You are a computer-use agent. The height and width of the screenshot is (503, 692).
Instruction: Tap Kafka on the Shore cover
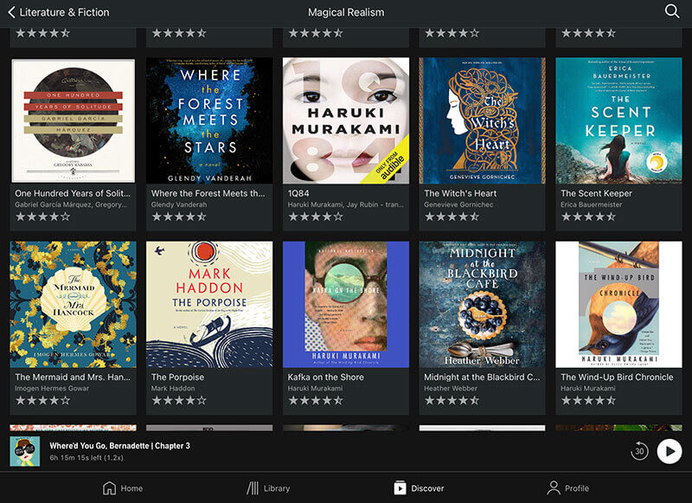tap(346, 304)
